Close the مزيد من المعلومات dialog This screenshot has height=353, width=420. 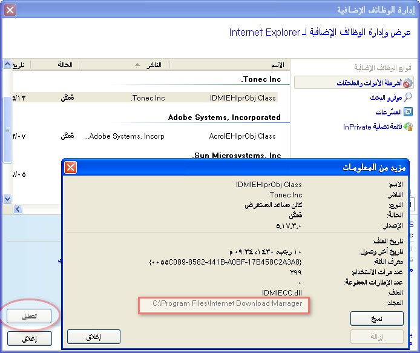[71, 168]
